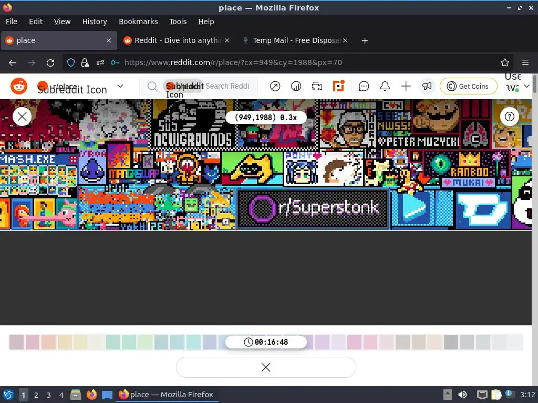Click the tracking protection shield icon

click(x=71, y=62)
